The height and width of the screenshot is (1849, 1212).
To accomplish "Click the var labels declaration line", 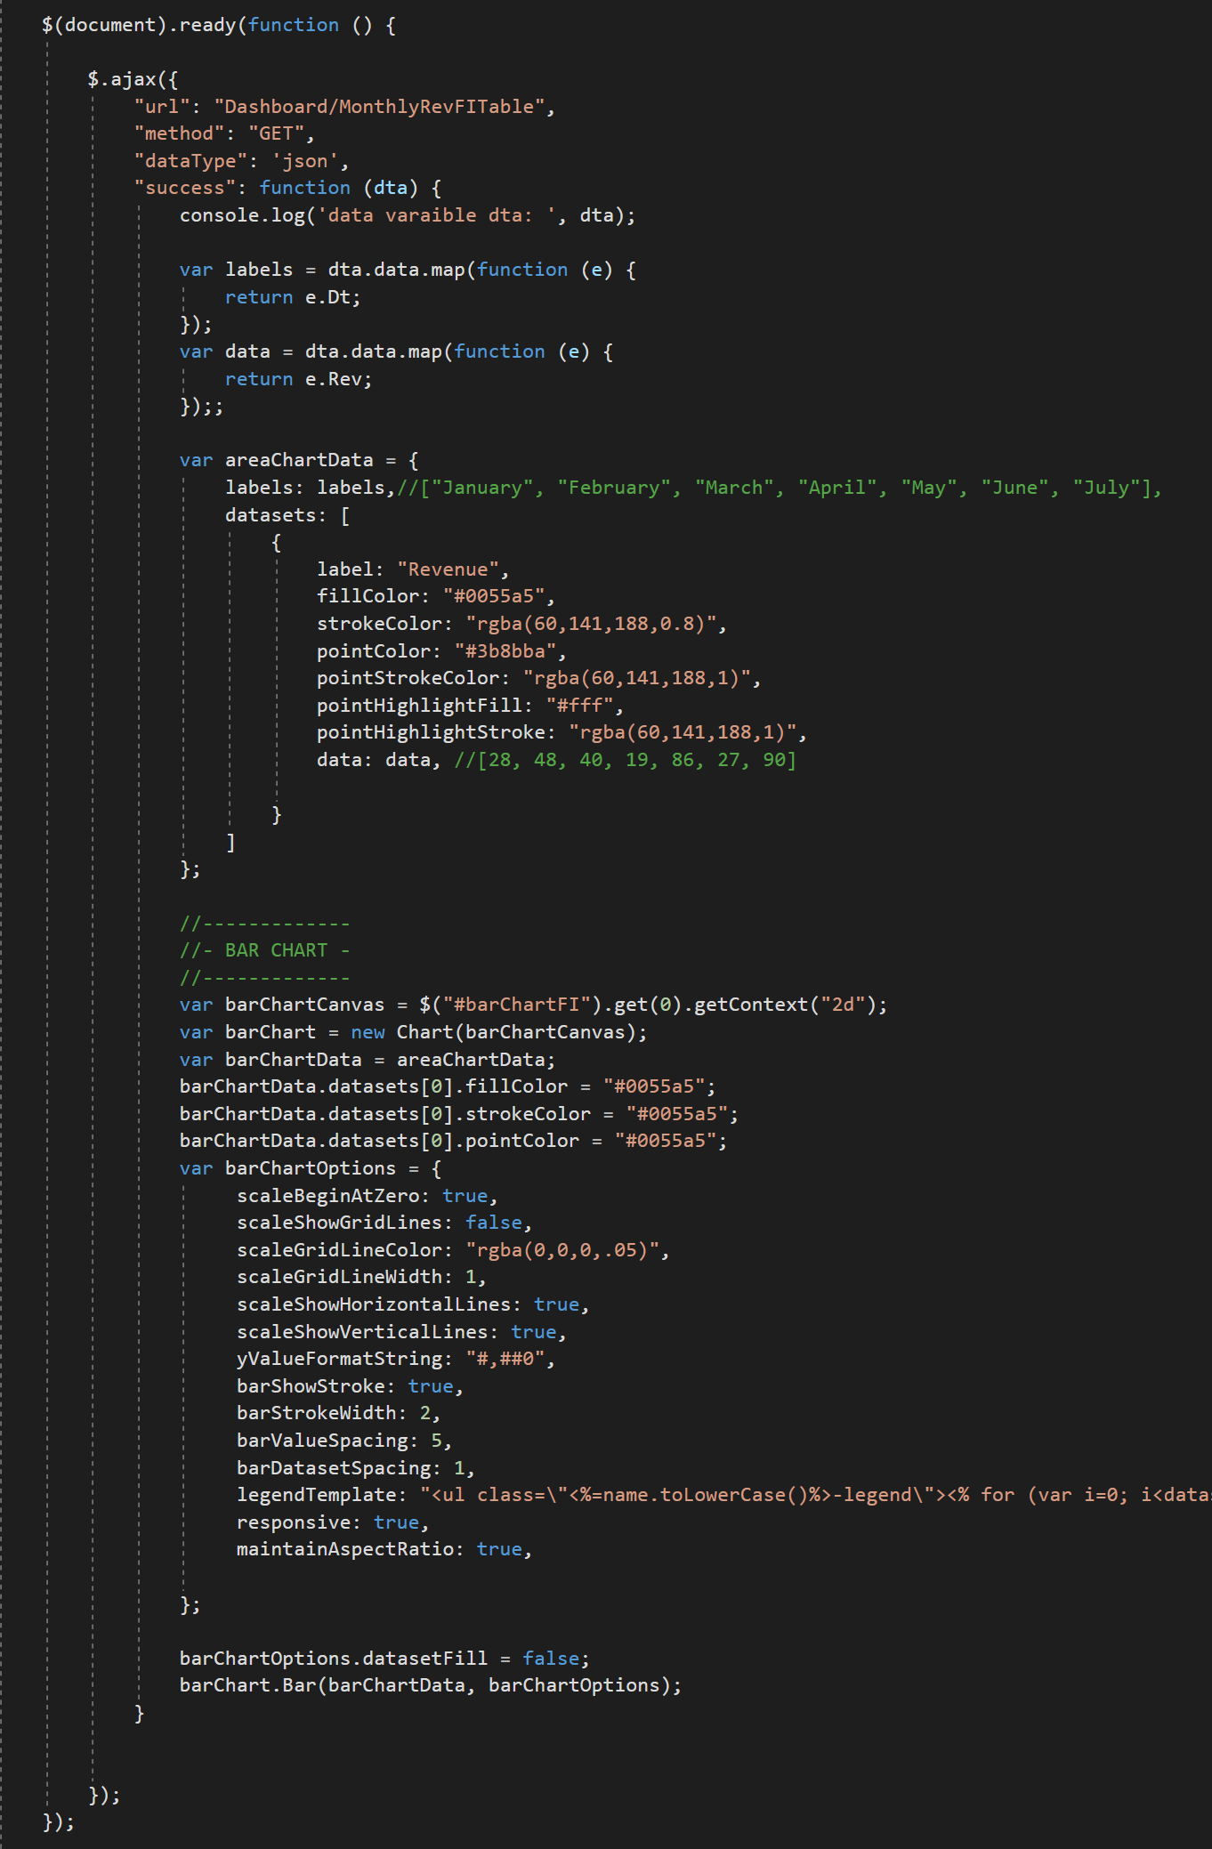I will coord(408,270).
